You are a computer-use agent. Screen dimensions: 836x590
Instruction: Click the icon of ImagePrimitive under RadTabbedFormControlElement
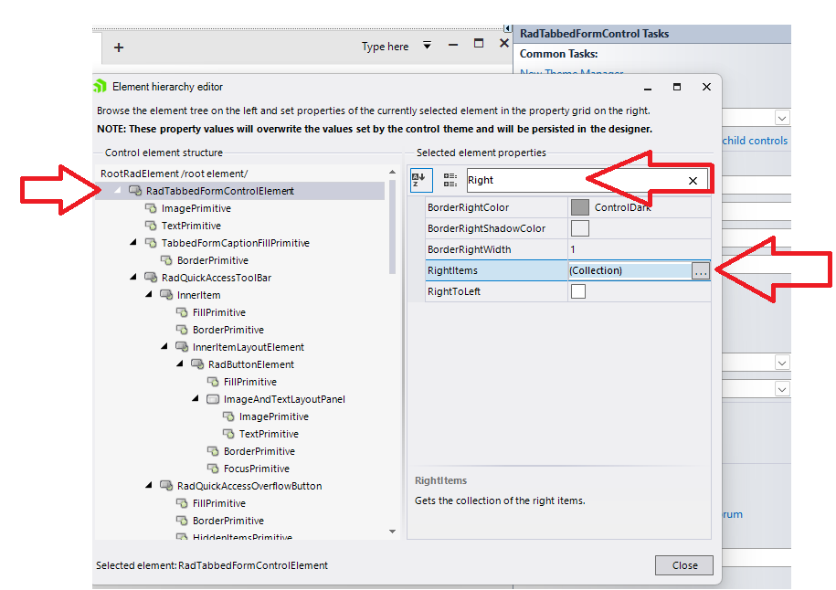(x=151, y=208)
